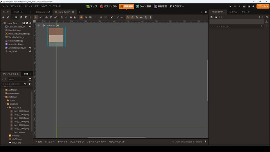The width and height of the screenshot is (270, 152).
Task: Click the Animation bottom panel button
Action: (x=77, y=142)
